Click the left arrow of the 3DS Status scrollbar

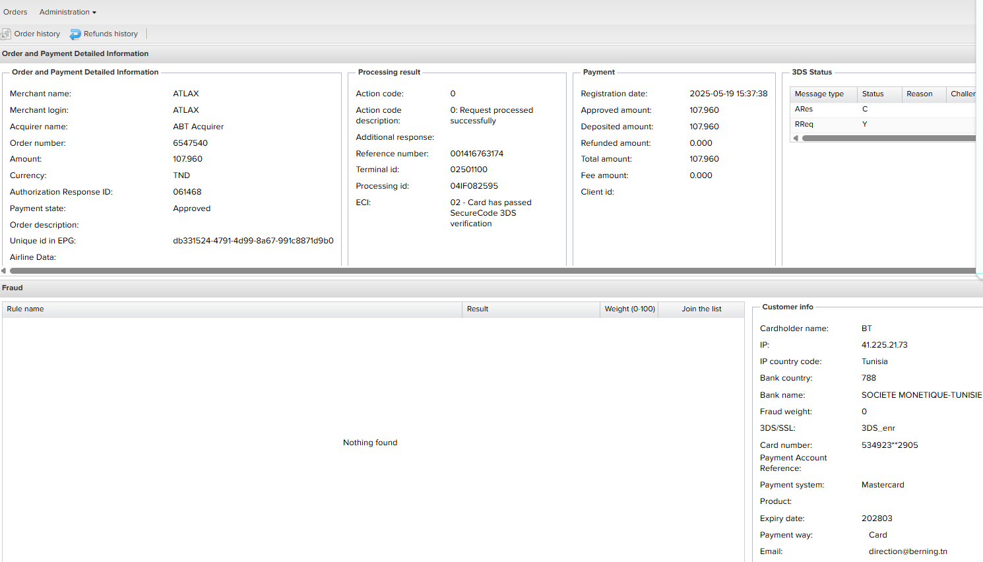pos(796,138)
